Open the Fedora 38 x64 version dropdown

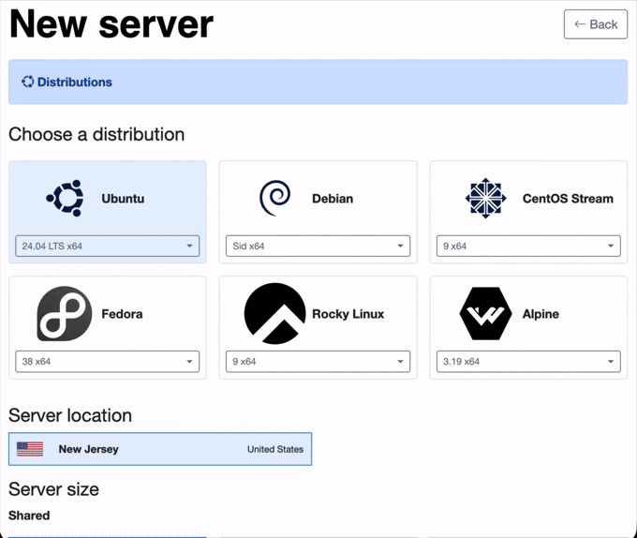coord(108,362)
